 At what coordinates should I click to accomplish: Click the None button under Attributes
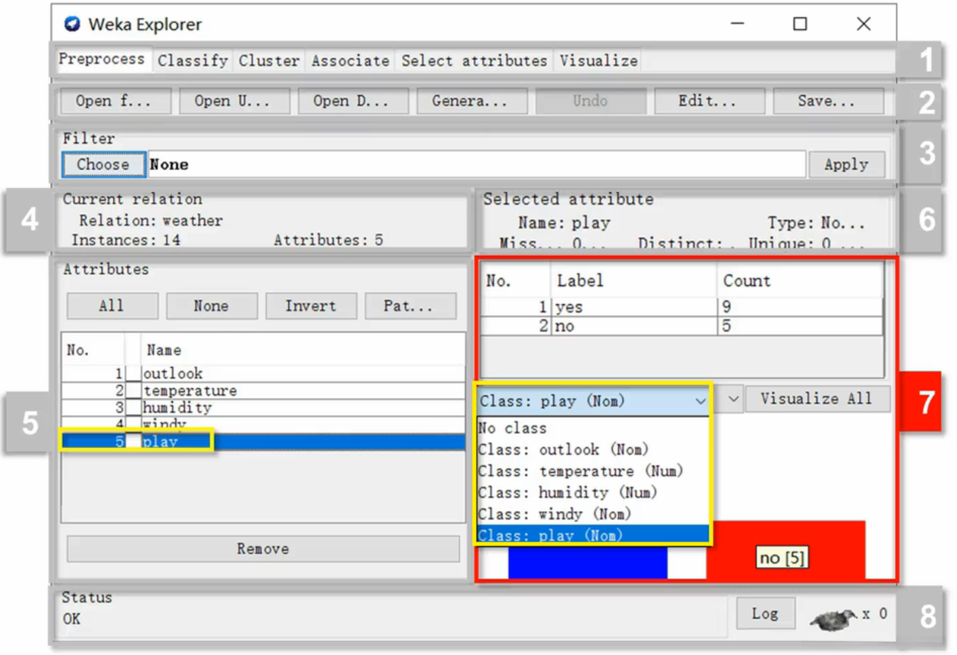pos(212,306)
